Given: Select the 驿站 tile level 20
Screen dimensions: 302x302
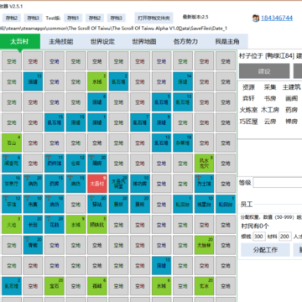Looking at the screenshot, I should (97, 205).
